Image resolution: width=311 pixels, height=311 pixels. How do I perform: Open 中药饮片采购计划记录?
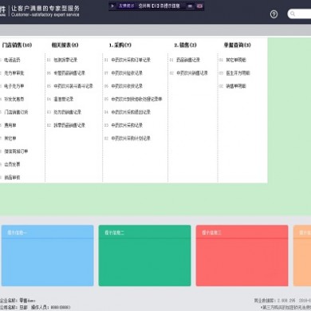point(131,138)
